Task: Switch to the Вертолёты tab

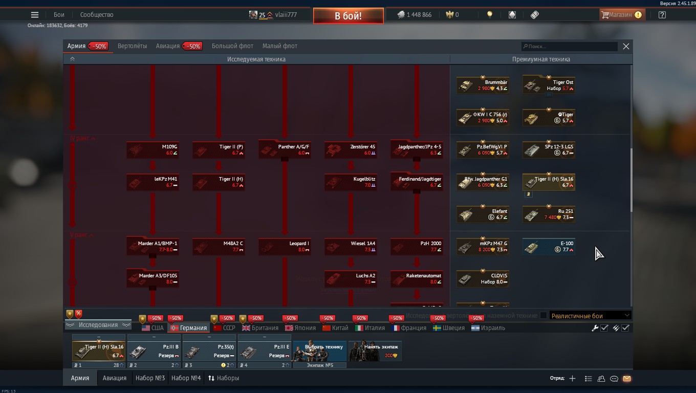Action: [132, 46]
